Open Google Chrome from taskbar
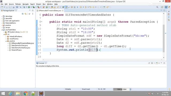The width and height of the screenshot is (171, 96). point(26,94)
